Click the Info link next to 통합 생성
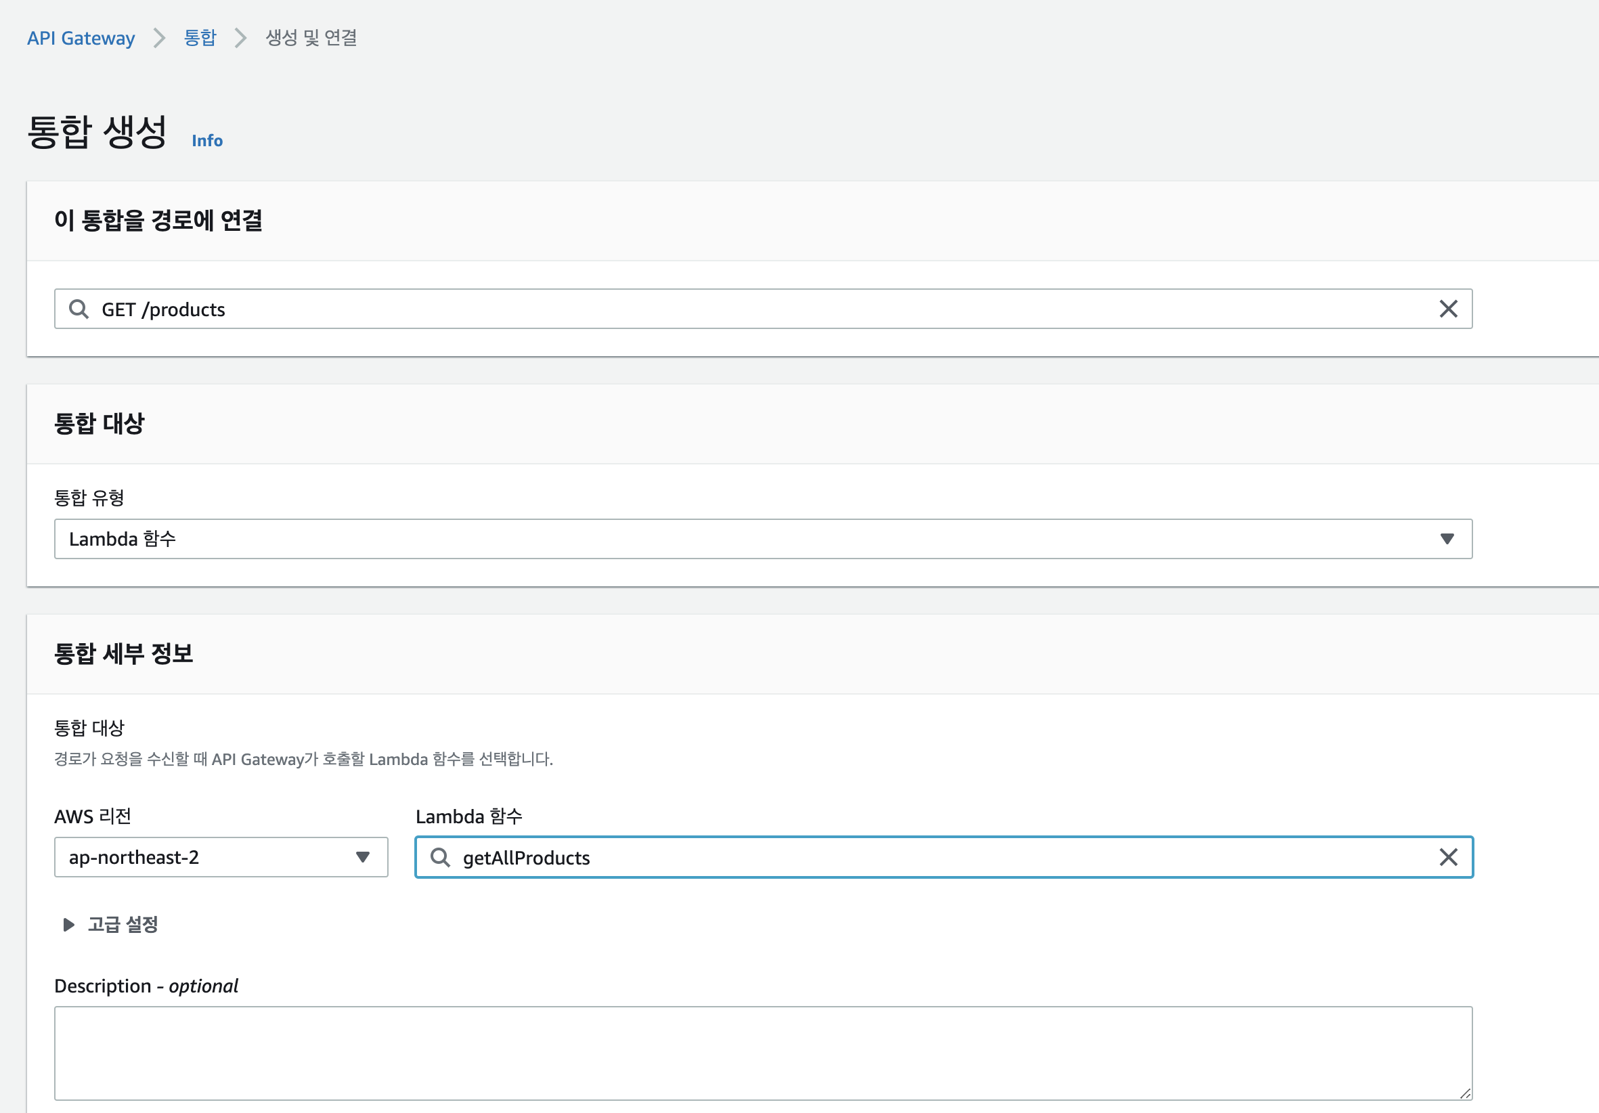This screenshot has height=1113, width=1599. [207, 141]
